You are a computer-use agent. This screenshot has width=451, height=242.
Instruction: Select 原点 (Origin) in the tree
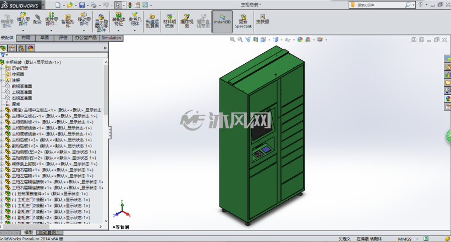point(16,104)
